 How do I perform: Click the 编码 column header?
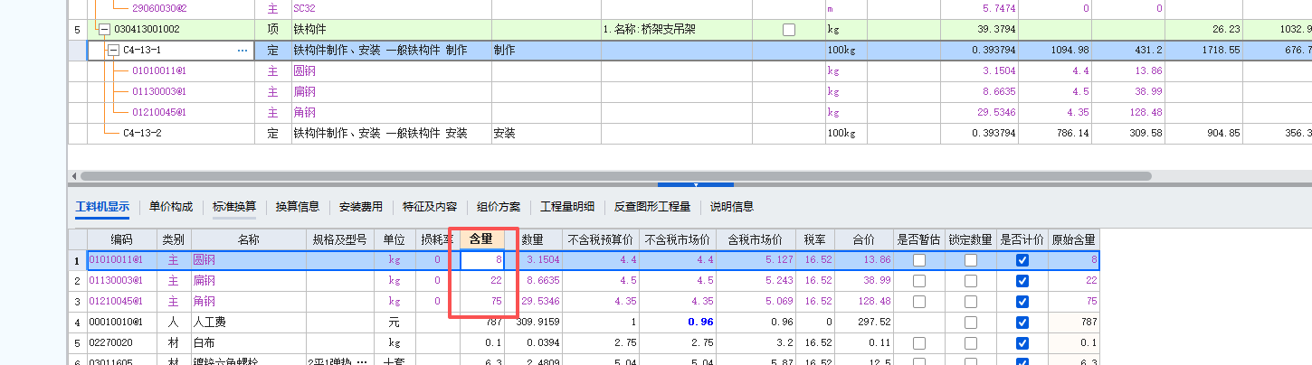click(122, 239)
